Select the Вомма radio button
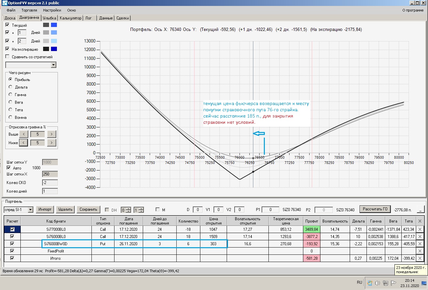Image resolution: width=428 pixels, height=290 pixels. click(x=11, y=118)
